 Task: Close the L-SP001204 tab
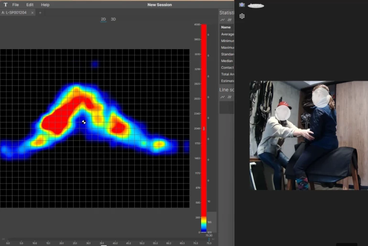[32, 12]
